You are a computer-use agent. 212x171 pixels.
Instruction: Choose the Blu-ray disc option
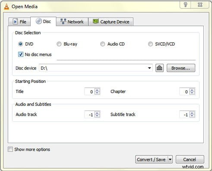coord(59,44)
